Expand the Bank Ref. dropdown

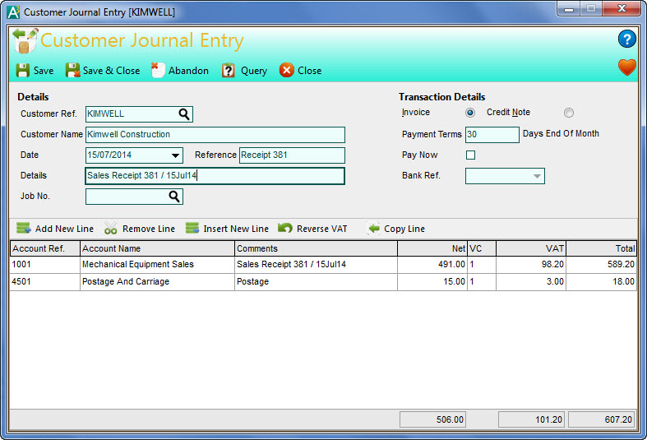tap(536, 176)
